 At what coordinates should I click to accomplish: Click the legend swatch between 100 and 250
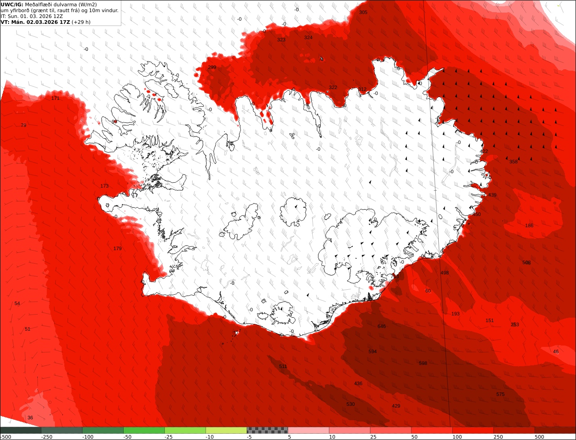tap(472, 430)
